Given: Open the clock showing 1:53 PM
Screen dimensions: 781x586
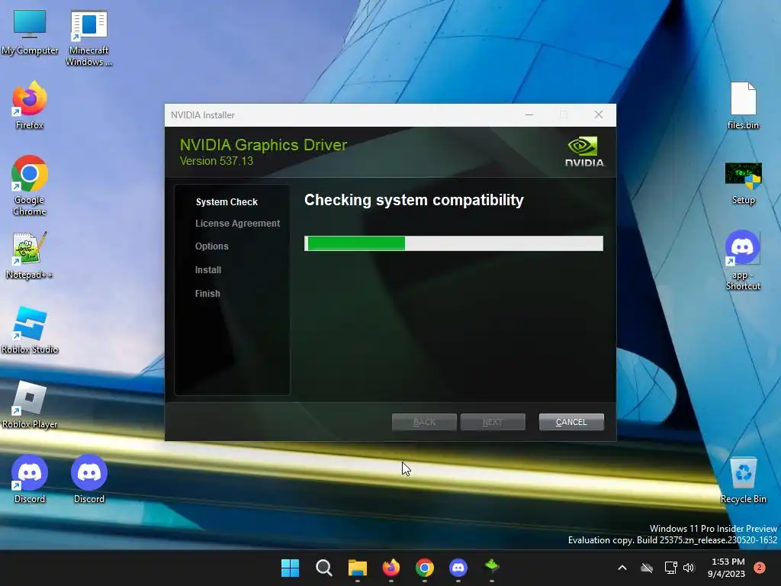Looking at the screenshot, I should point(726,568).
